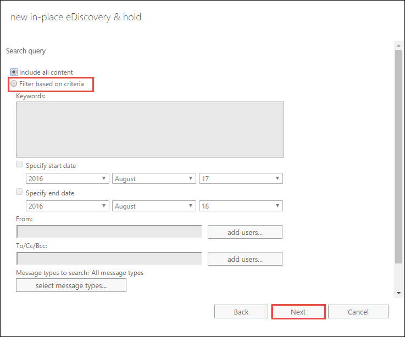The width and height of the screenshot is (405, 337).
Task: Proceed with the Next button
Action: click(x=298, y=312)
